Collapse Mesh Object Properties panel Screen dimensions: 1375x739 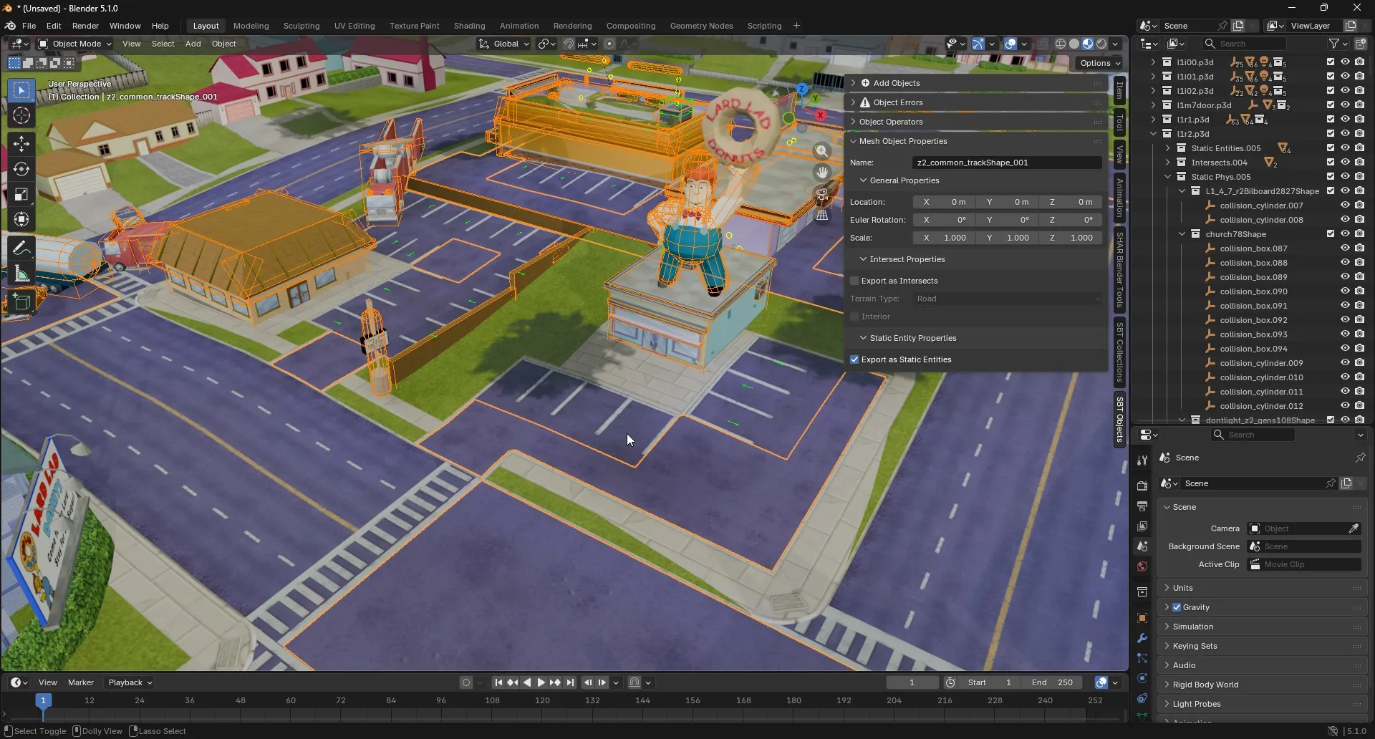pyautogui.click(x=975, y=141)
